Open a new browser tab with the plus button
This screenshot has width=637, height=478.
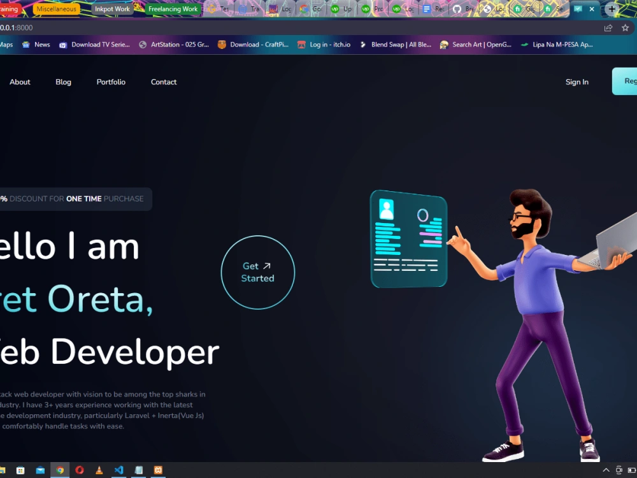pos(612,9)
